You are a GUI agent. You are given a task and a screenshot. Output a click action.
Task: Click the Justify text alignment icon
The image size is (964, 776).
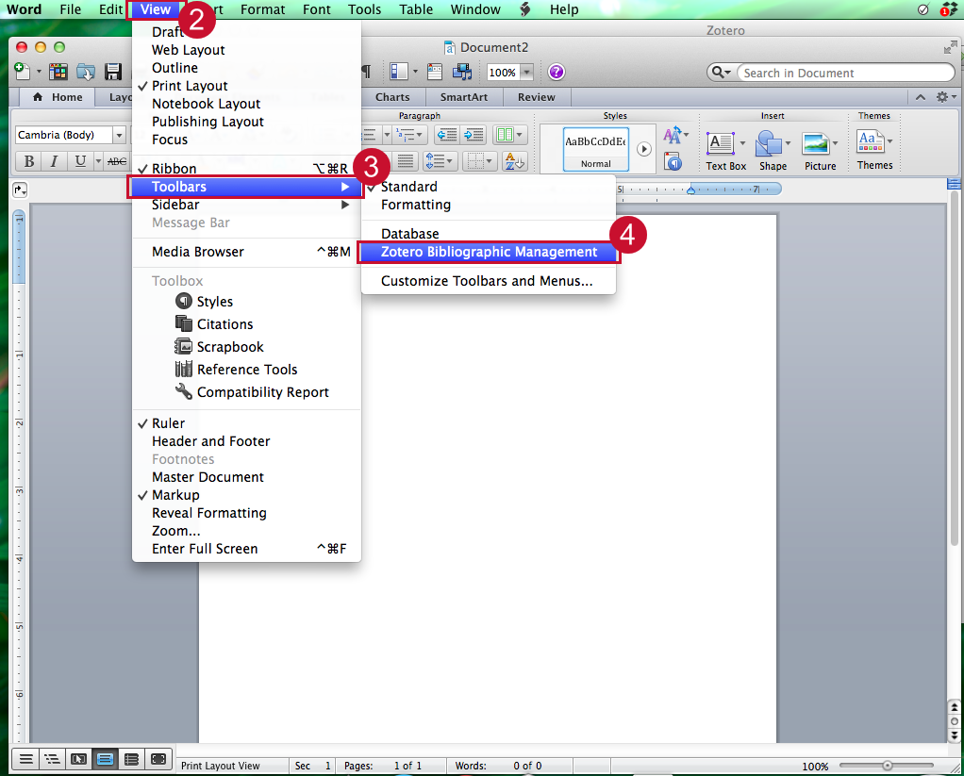(406, 161)
